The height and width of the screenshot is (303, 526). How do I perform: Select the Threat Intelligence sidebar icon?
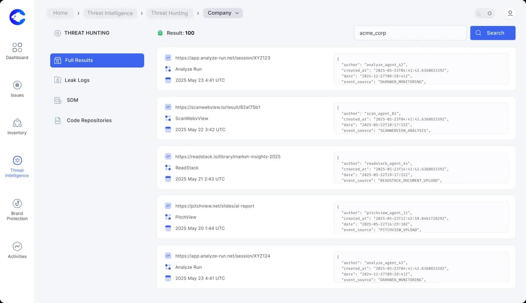point(17,160)
